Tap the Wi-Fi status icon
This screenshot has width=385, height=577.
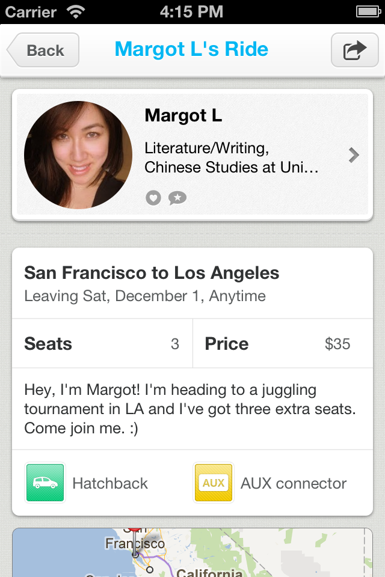(x=76, y=11)
